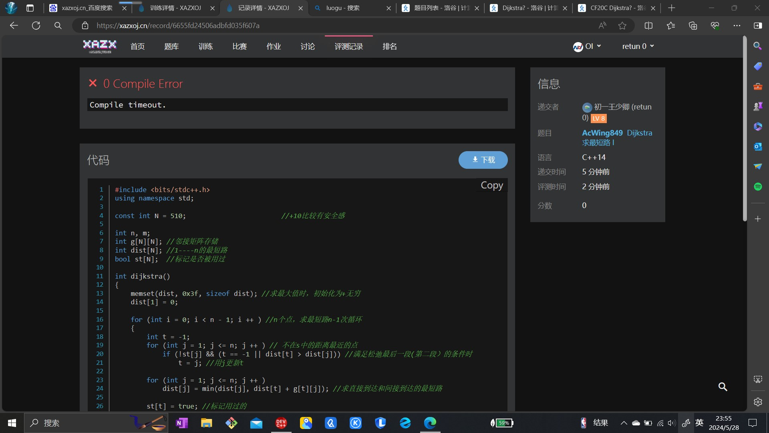Viewport: 769px width, 433px height.
Task: Close the 记录详情 - XAZXOJ tab
Action: 300,8
